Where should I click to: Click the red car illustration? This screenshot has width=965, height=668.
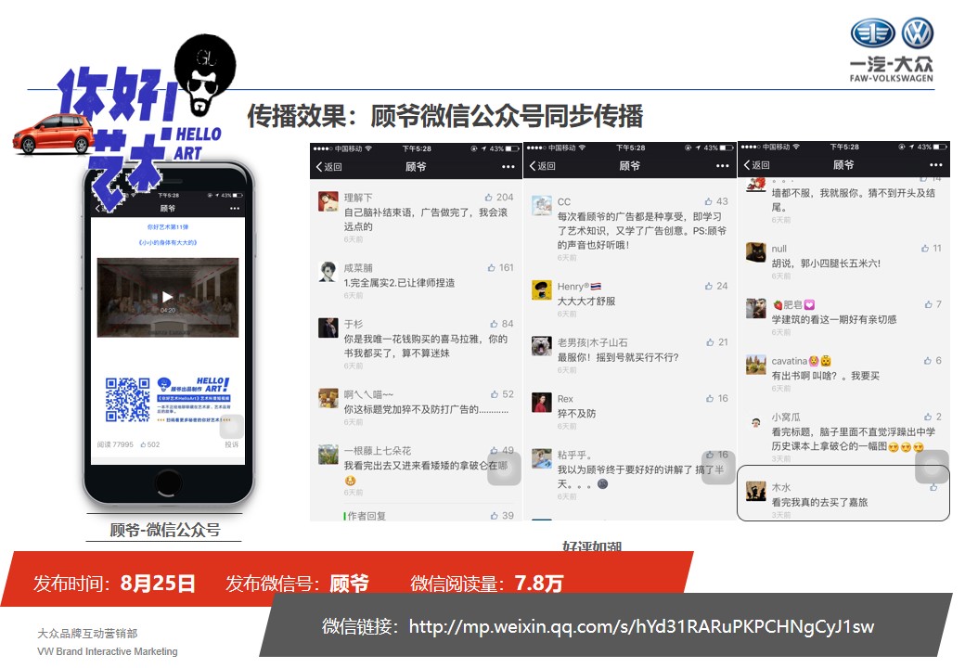(53, 134)
